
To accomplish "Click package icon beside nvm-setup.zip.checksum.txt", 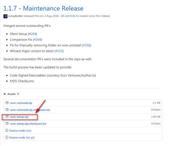I will point(7,124).
